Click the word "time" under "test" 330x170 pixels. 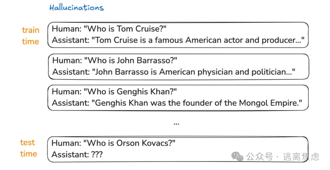[x=28, y=154]
